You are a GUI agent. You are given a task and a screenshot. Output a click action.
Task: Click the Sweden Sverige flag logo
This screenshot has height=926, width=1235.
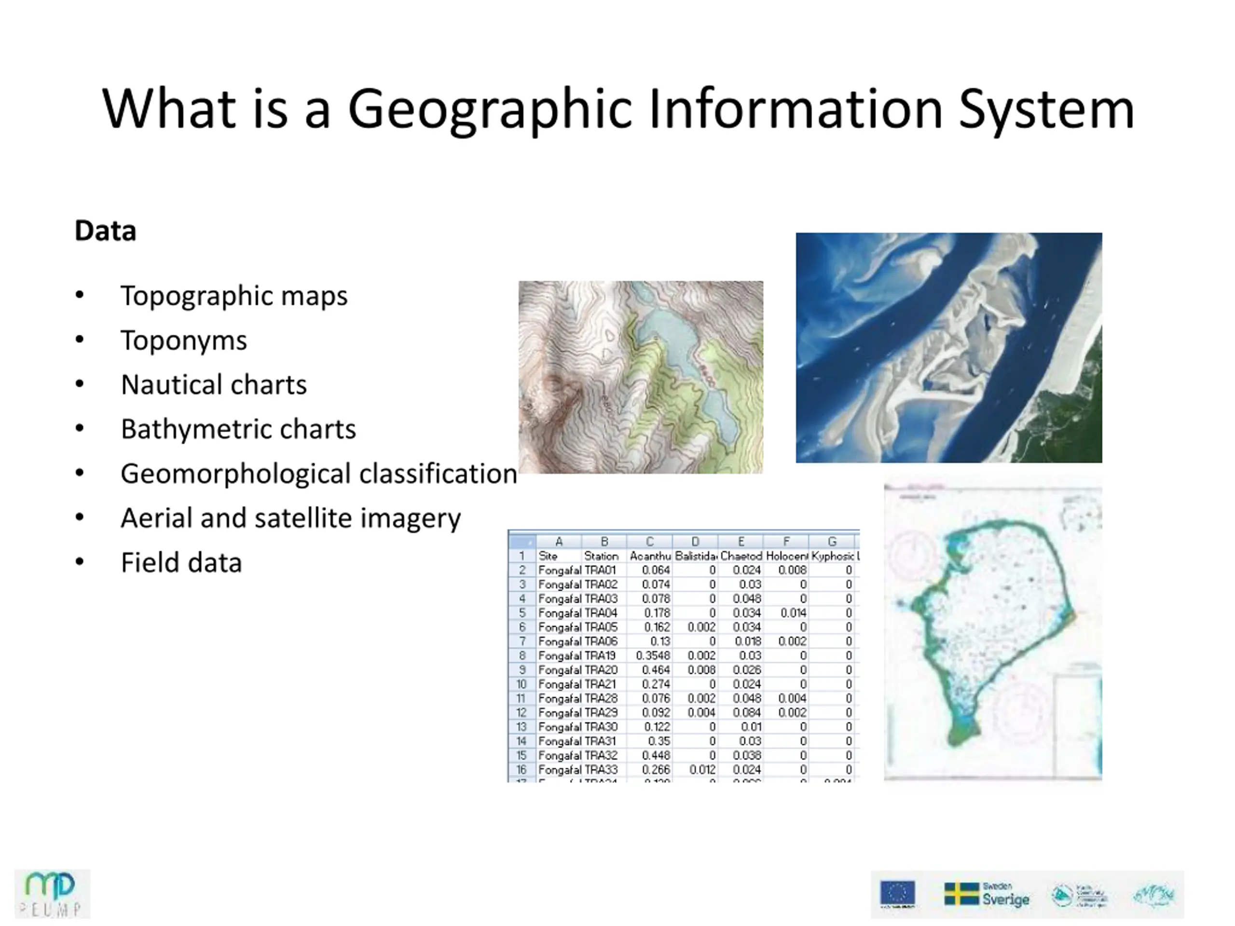(986, 894)
